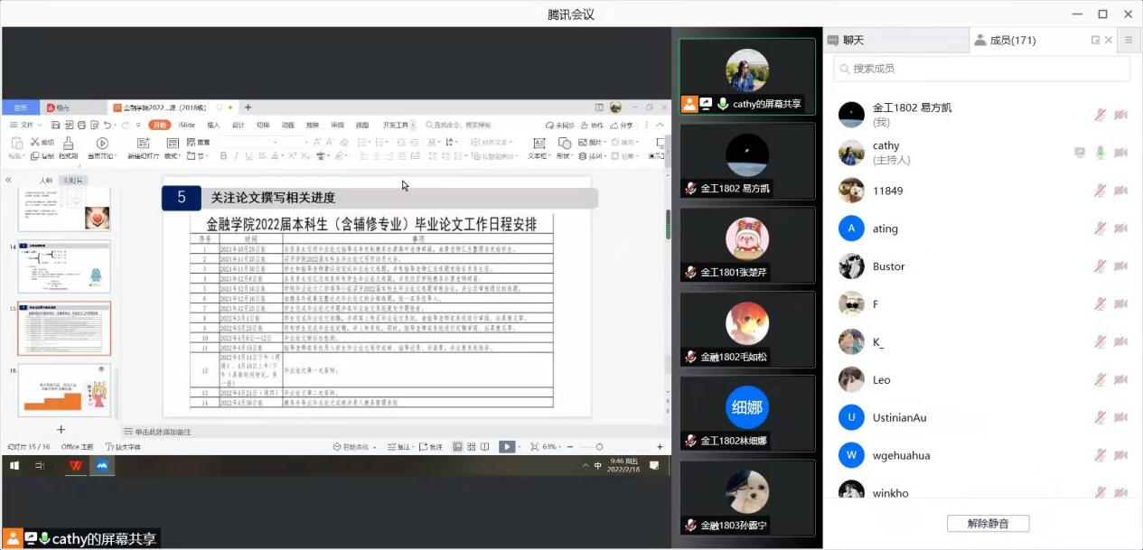Open the 成员(171) members tab
1143x550 pixels.
pyautogui.click(x=1012, y=41)
